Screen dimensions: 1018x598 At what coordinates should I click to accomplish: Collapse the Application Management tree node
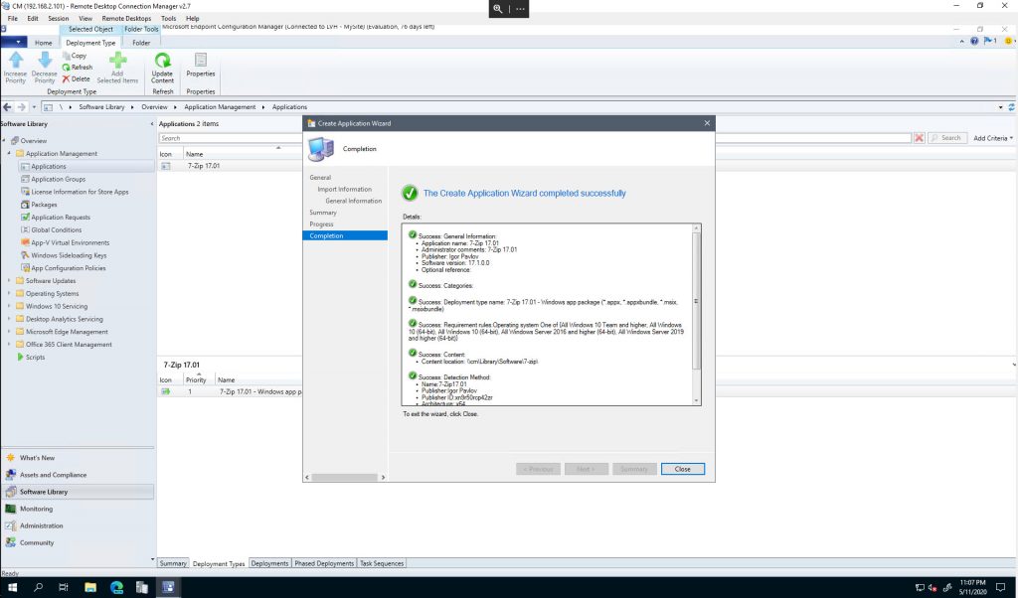[x=9, y=154]
